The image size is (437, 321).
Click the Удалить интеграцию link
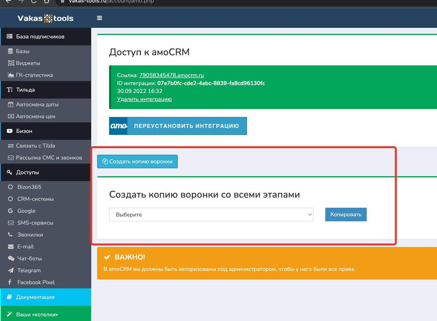click(x=144, y=99)
